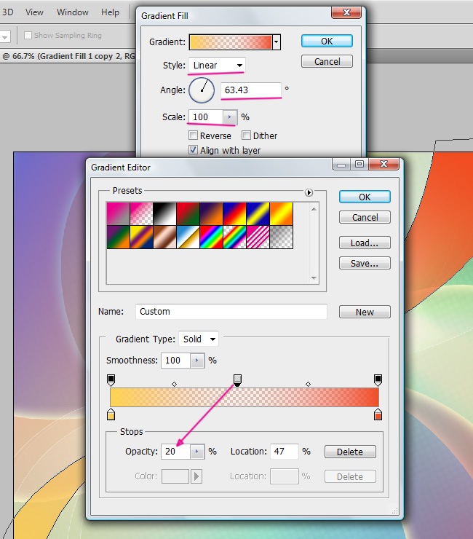Click the Load... button in Gradient Editor
The width and height of the screenshot is (473, 539).
(365, 243)
